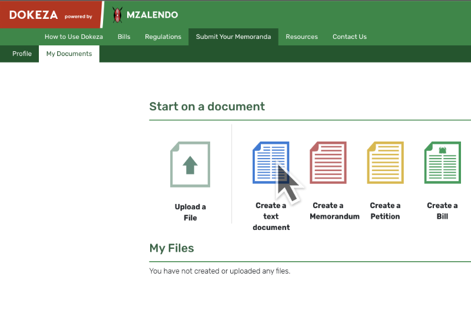Click the "Create a text document" label
Viewport: 471px width, 329px height.
click(271, 216)
